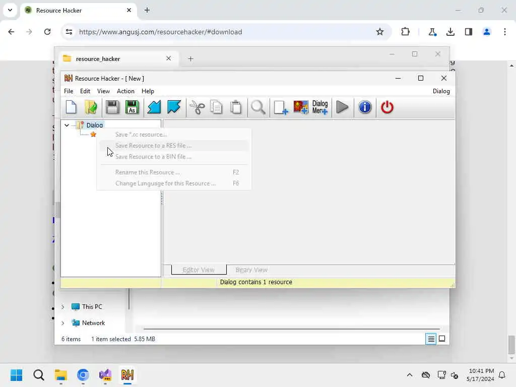This screenshot has height=387, width=516.
Task: Click the Dialog Menu merge icon
Action: click(320, 107)
